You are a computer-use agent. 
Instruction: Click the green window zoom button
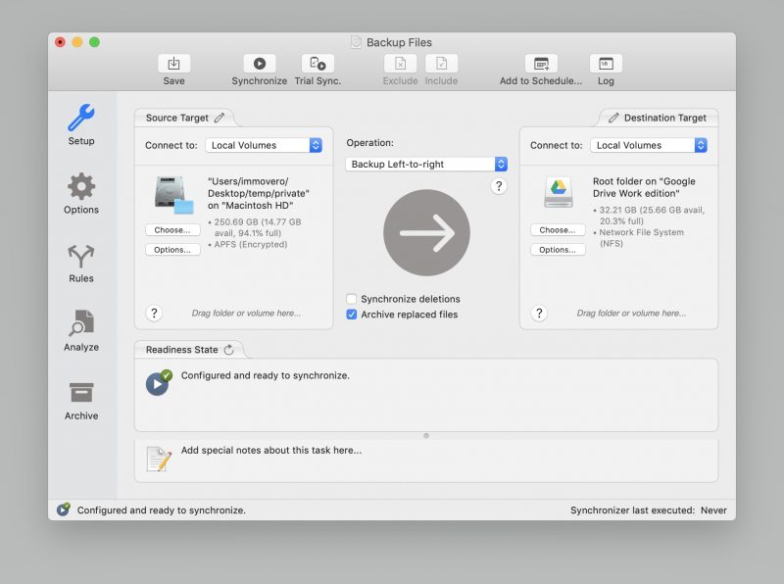[94, 42]
